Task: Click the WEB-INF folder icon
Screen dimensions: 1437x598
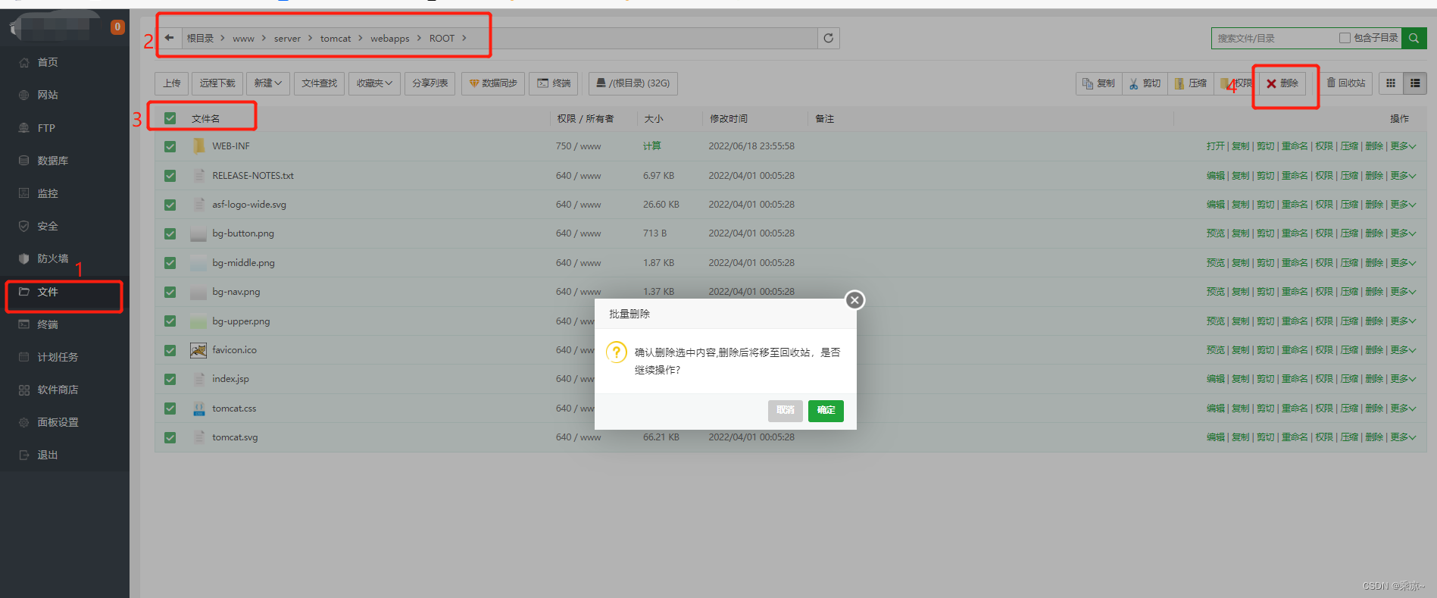Action: point(198,146)
